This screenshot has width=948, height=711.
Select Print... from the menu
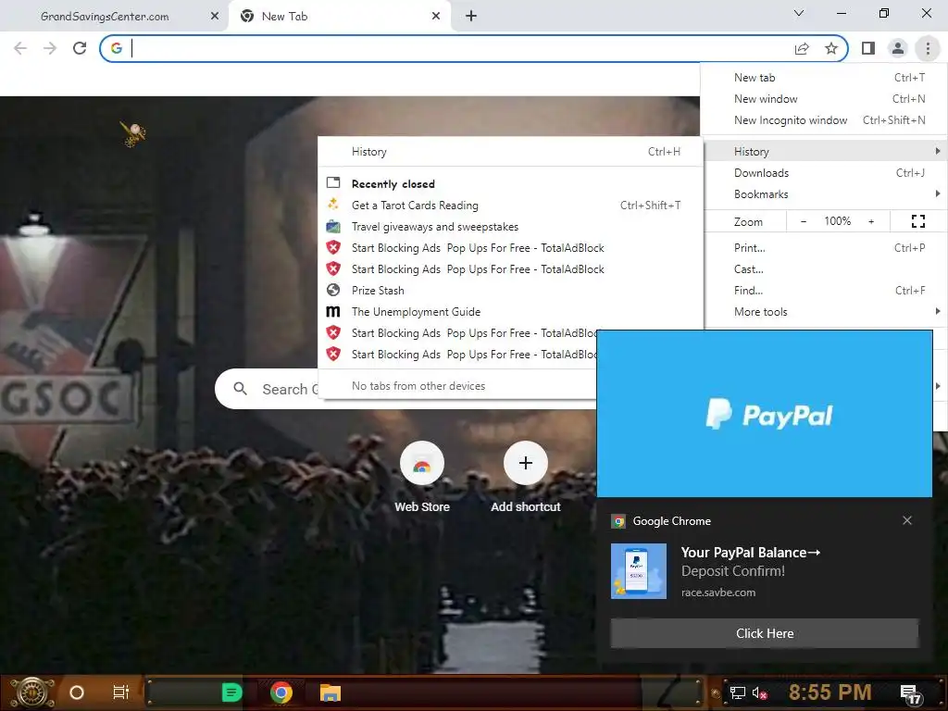coord(824,248)
